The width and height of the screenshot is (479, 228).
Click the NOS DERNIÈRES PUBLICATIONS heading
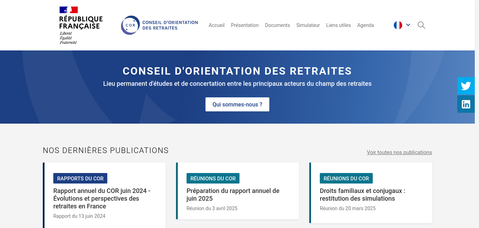(x=106, y=151)
